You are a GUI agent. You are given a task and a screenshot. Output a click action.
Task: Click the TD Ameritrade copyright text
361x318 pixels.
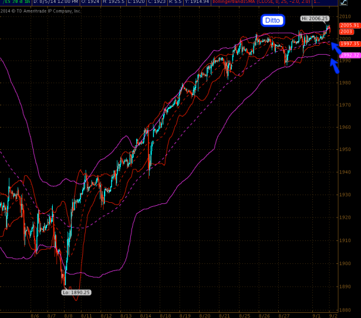tap(41, 11)
